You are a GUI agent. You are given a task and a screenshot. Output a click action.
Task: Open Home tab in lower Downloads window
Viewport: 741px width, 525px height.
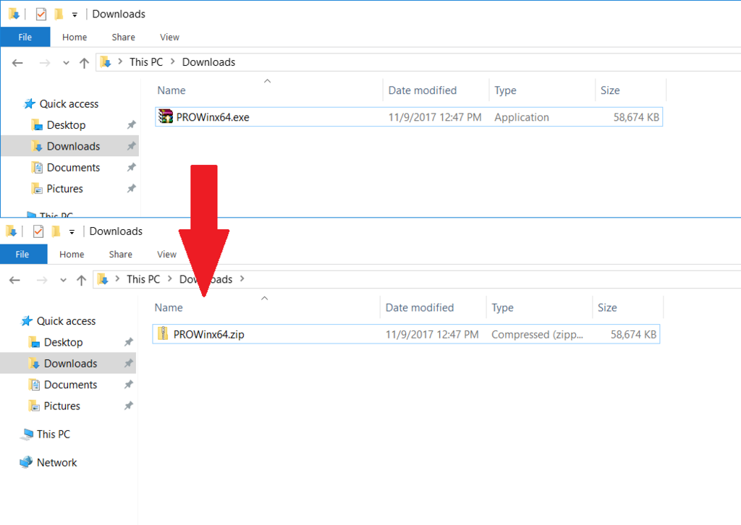click(72, 254)
